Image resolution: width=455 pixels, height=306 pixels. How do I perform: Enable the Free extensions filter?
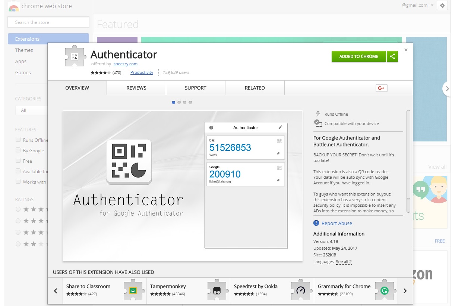click(18, 161)
